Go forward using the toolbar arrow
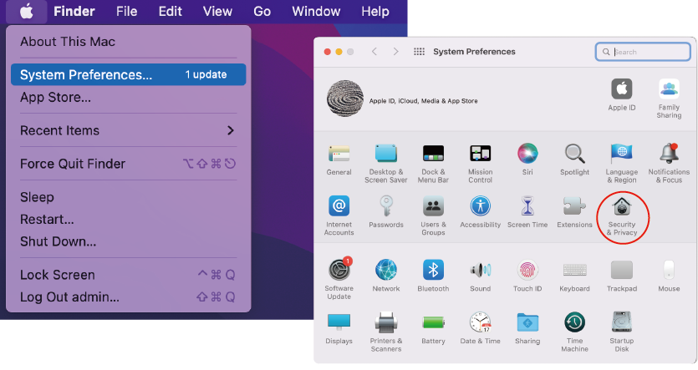 (395, 52)
